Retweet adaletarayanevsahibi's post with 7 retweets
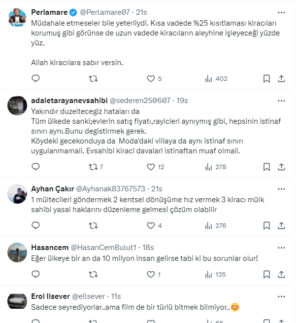 click(93, 167)
